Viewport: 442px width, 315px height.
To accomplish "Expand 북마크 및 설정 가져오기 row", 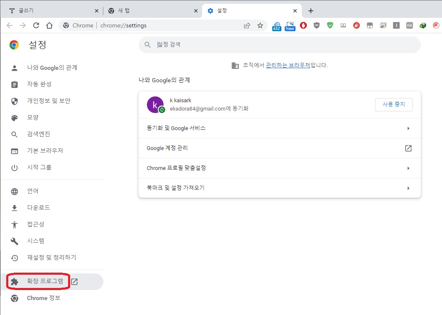I will (280, 188).
